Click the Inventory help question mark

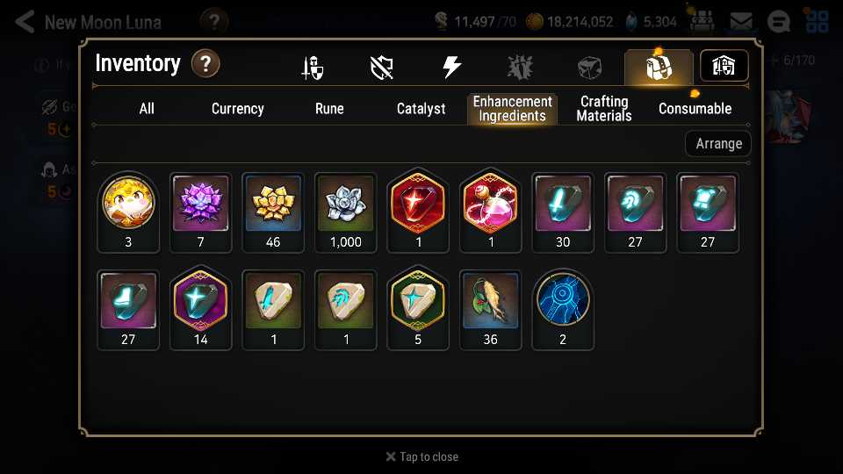pos(205,63)
